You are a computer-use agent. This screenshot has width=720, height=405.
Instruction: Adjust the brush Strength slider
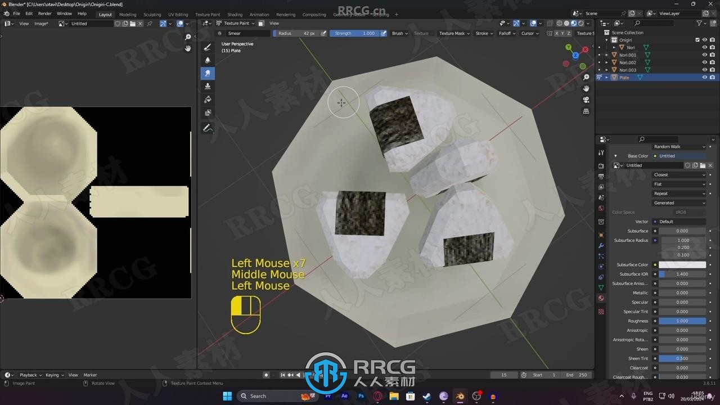tap(354, 33)
